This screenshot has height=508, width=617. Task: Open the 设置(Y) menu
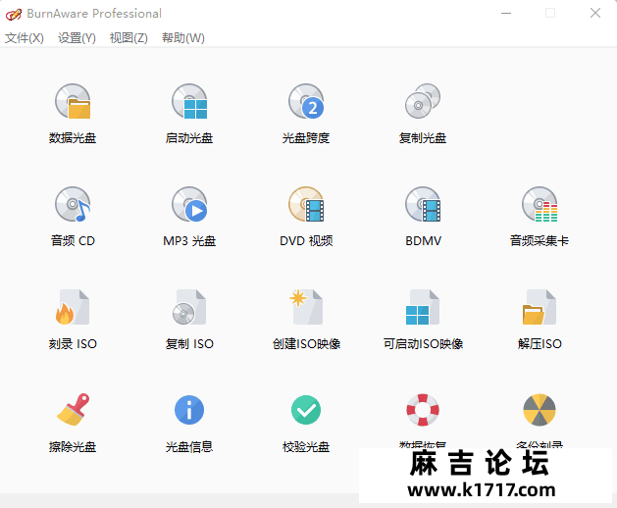click(x=77, y=38)
